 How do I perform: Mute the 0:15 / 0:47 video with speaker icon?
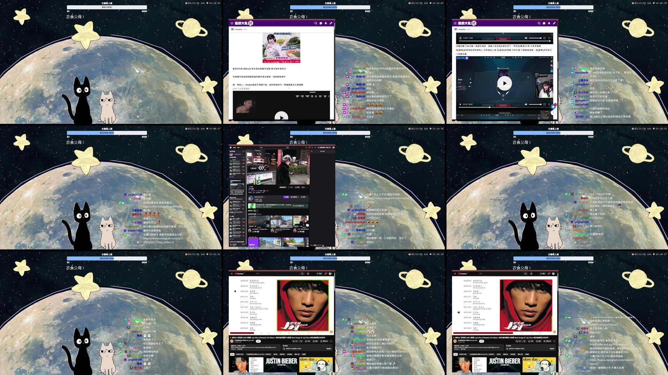526,104
